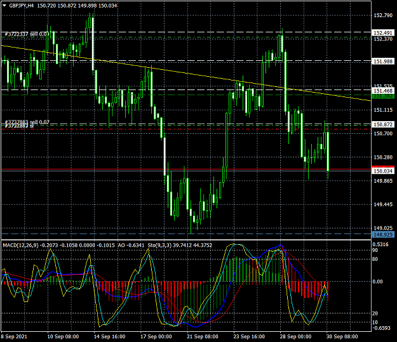Click the 14 Sep 16:00 time label
This screenshot has height=342, width=397.
pos(110,336)
